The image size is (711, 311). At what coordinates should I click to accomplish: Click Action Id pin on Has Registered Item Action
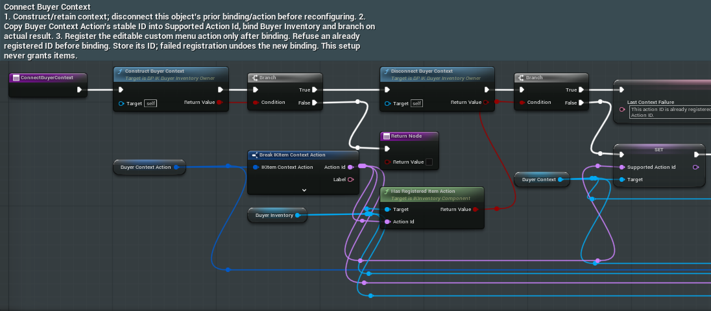pyautogui.click(x=387, y=221)
